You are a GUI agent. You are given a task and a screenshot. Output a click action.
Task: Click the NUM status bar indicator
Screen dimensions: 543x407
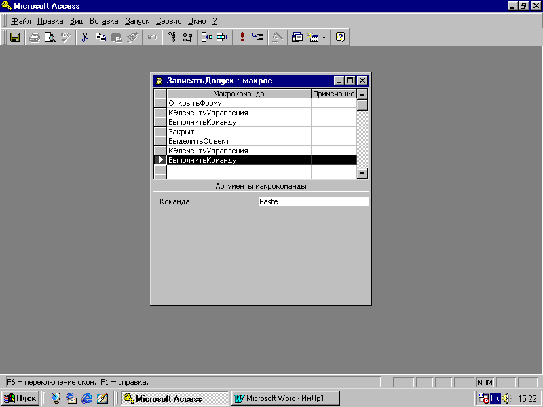point(485,383)
